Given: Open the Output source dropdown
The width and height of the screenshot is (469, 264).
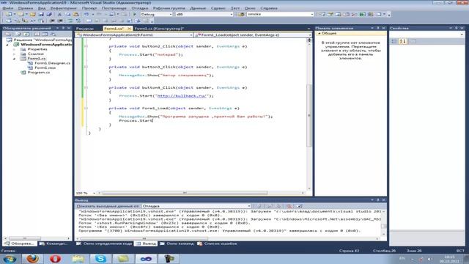Looking at the screenshot, I should [x=248, y=206].
